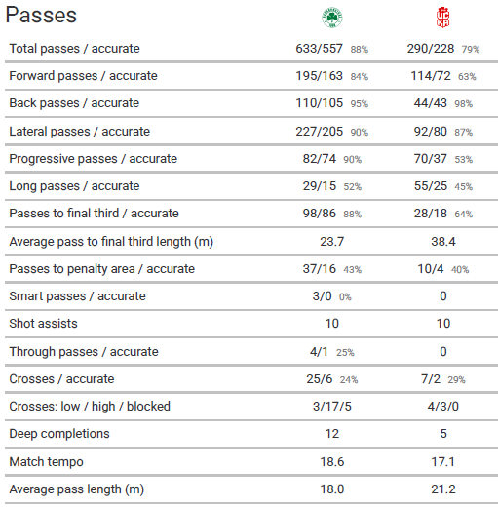Click the green shamrock team logo
498x509 pixels.
pyautogui.click(x=332, y=18)
